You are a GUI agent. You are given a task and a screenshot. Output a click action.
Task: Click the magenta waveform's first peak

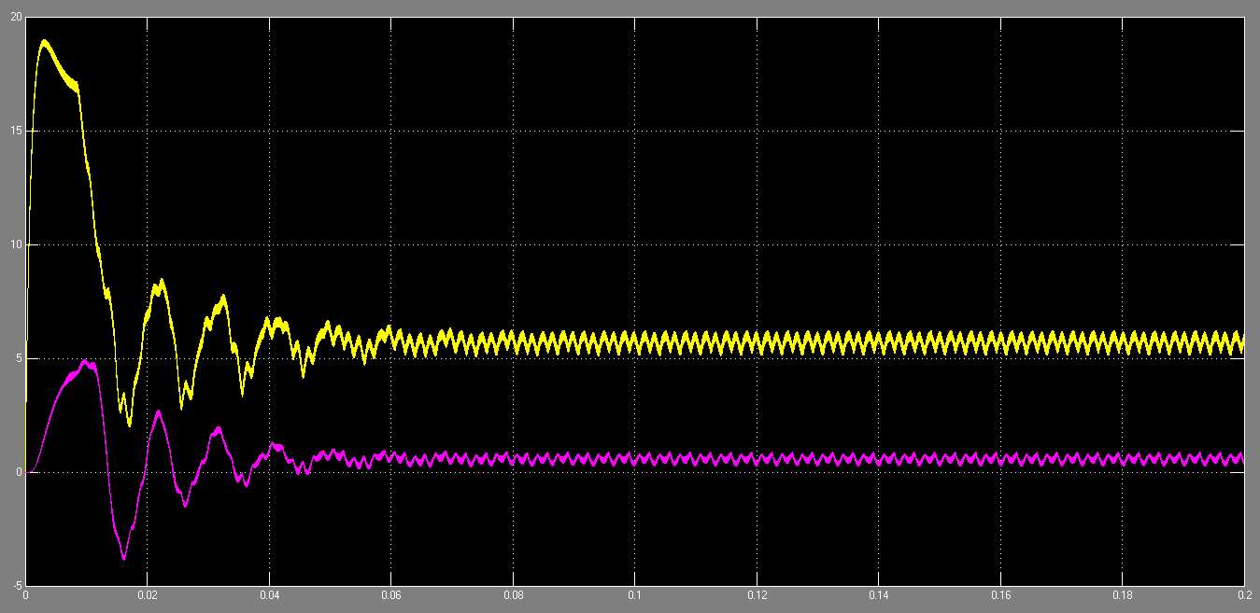coord(85,361)
